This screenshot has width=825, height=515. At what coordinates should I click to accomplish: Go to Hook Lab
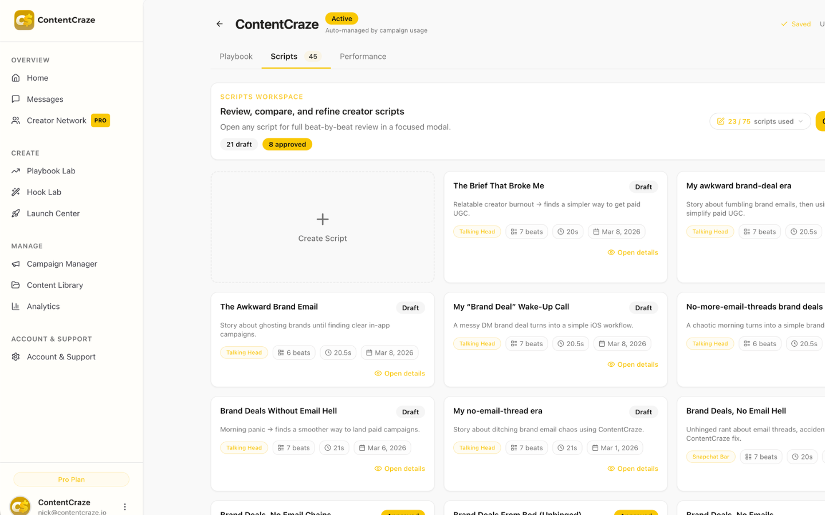(x=44, y=192)
